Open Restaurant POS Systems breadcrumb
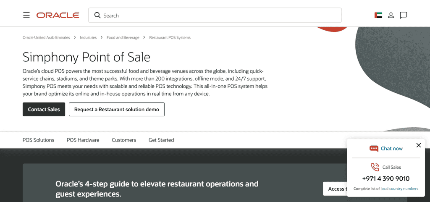 [x=170, y=37]
